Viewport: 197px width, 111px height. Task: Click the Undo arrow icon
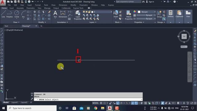(33, 2)
